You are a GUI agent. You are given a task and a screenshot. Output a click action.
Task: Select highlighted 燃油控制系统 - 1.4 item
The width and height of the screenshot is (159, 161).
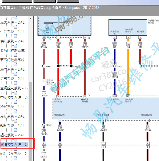pos(14,144)
